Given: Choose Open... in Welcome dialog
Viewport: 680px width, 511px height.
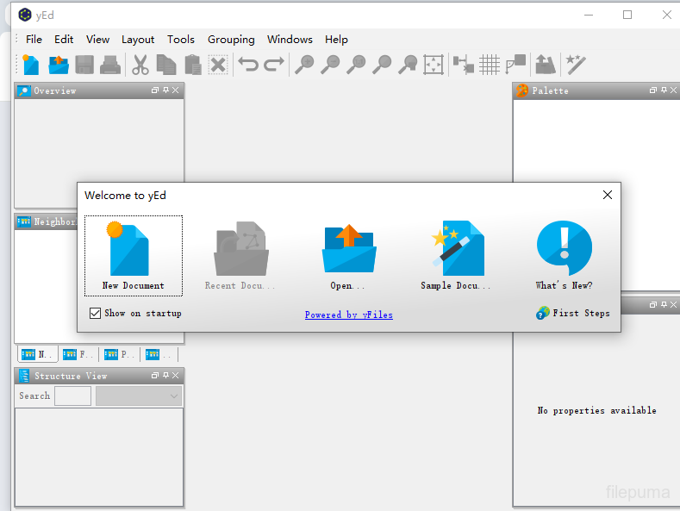Looking at the screenshot, I should tap(349, 256).
